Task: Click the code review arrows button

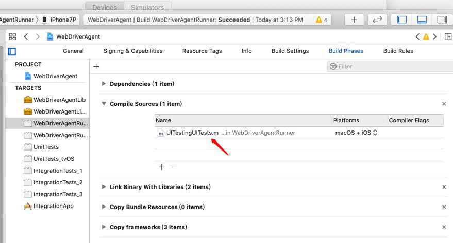Action: pos(377,20)
